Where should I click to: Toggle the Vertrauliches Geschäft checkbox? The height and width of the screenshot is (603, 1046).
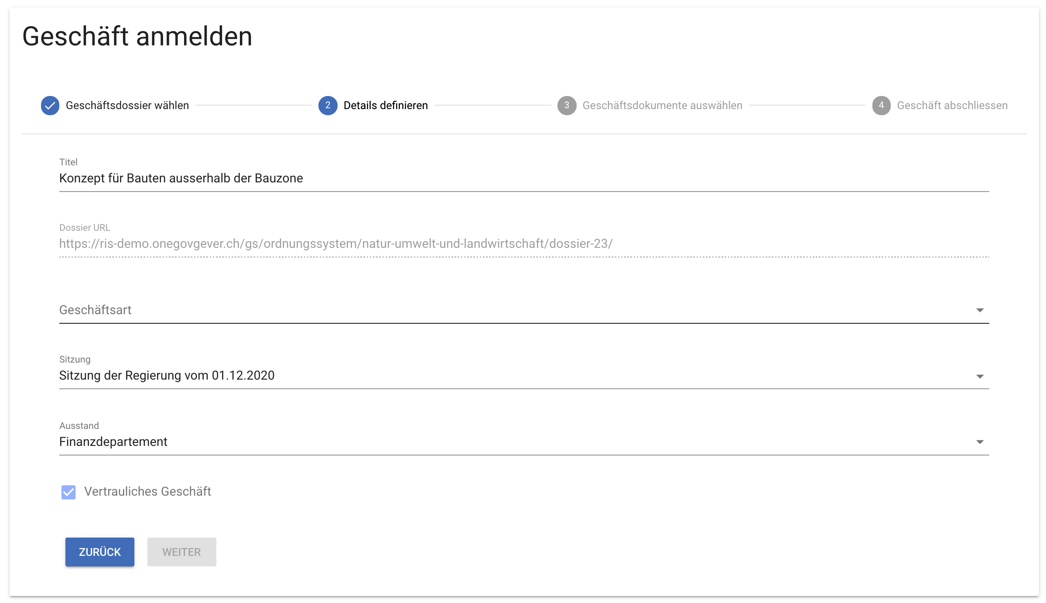pos(68,492)
